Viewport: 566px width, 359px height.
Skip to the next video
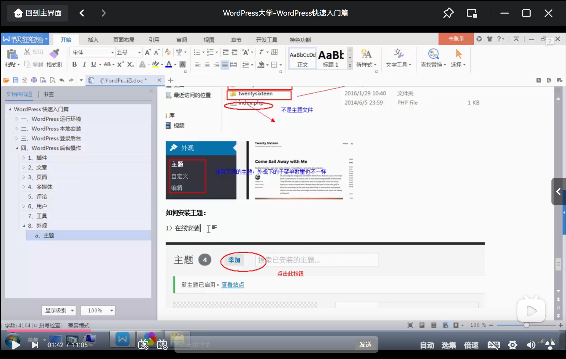(x=35, y=345)
